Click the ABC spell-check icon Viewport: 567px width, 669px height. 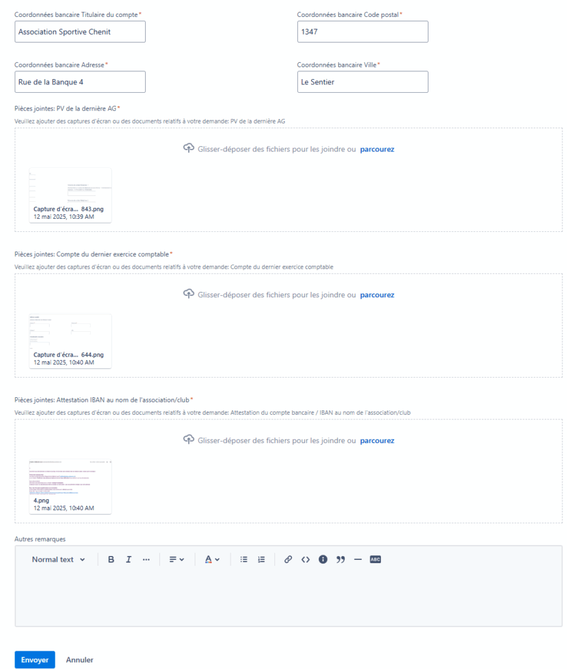click(376, 559)
